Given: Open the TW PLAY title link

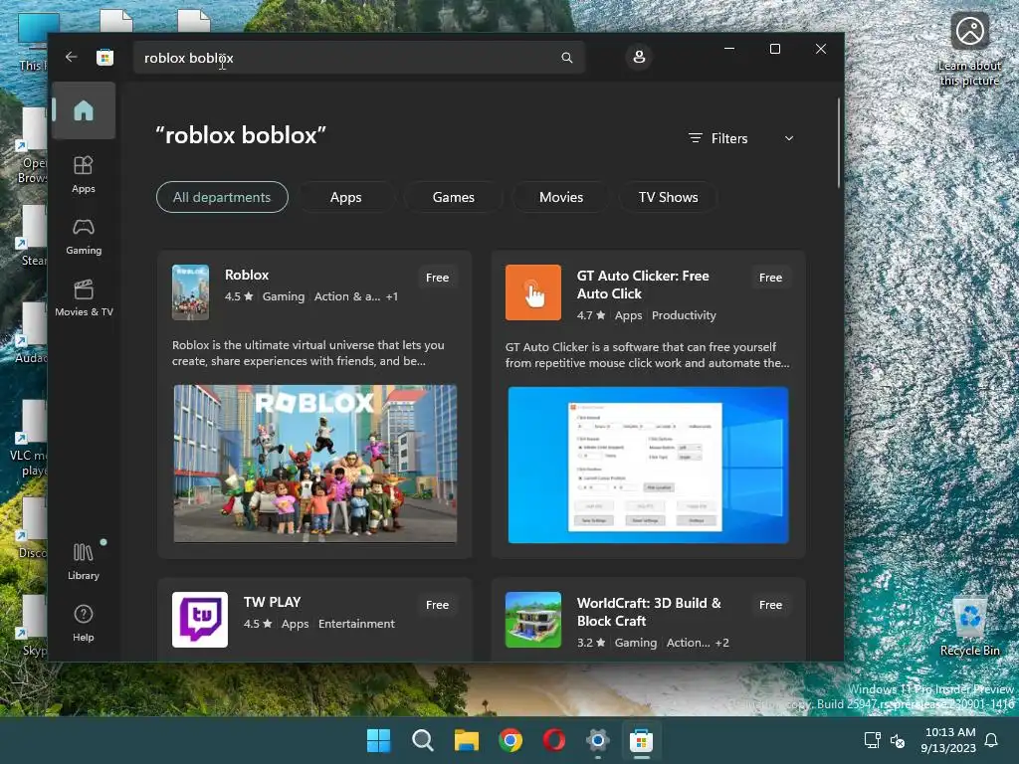Looking at the screenshot, I should [272, 602].
